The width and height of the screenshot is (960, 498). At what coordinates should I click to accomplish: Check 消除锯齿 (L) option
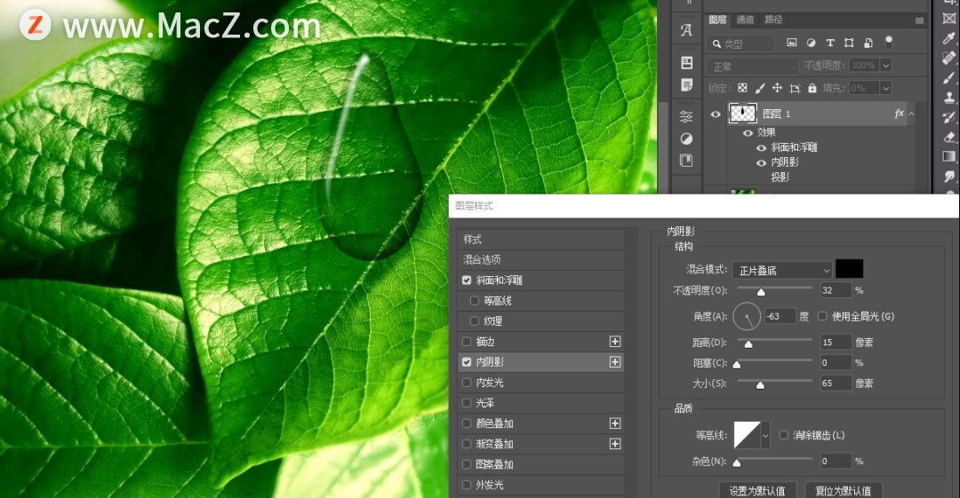point(783,435)
